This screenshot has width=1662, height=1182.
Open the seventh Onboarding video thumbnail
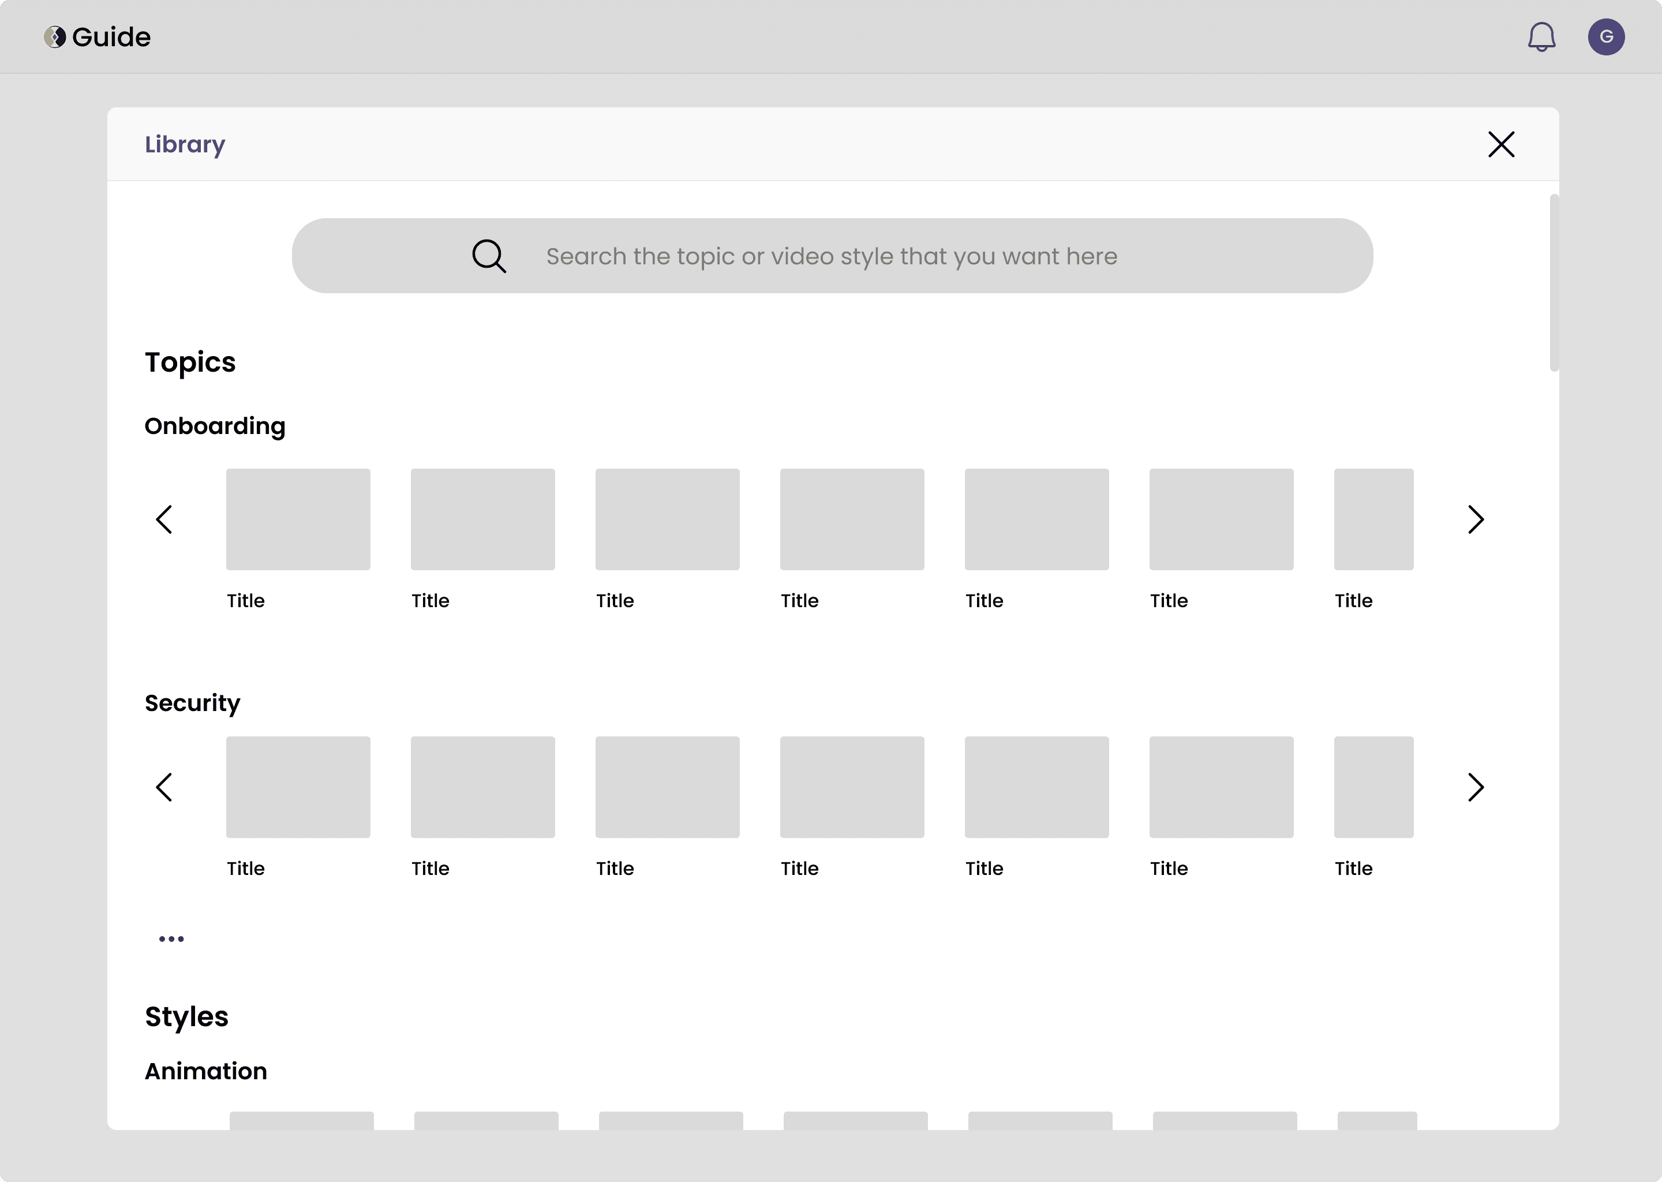(x=1374, y=519)
